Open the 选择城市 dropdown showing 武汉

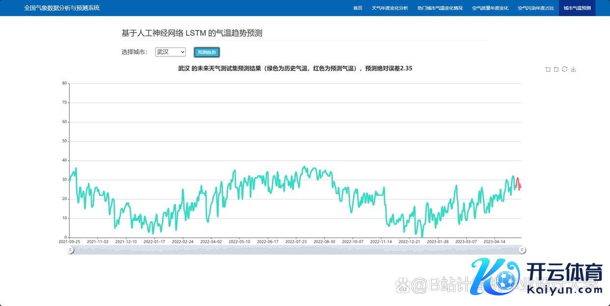(x=170, y=52)
